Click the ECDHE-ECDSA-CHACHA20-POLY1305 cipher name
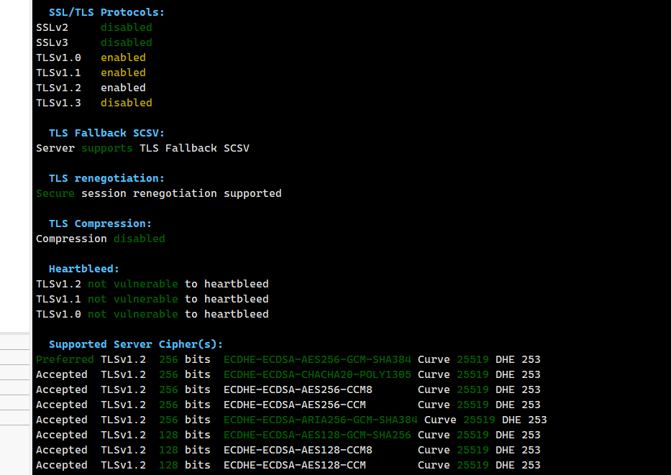The width and height of the screenshot is (671, 475). click(317, 374)
